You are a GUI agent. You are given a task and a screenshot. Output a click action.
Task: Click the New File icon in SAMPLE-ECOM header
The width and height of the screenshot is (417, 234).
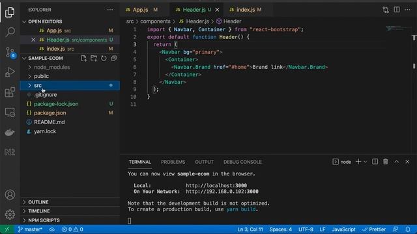coord(84,58)
